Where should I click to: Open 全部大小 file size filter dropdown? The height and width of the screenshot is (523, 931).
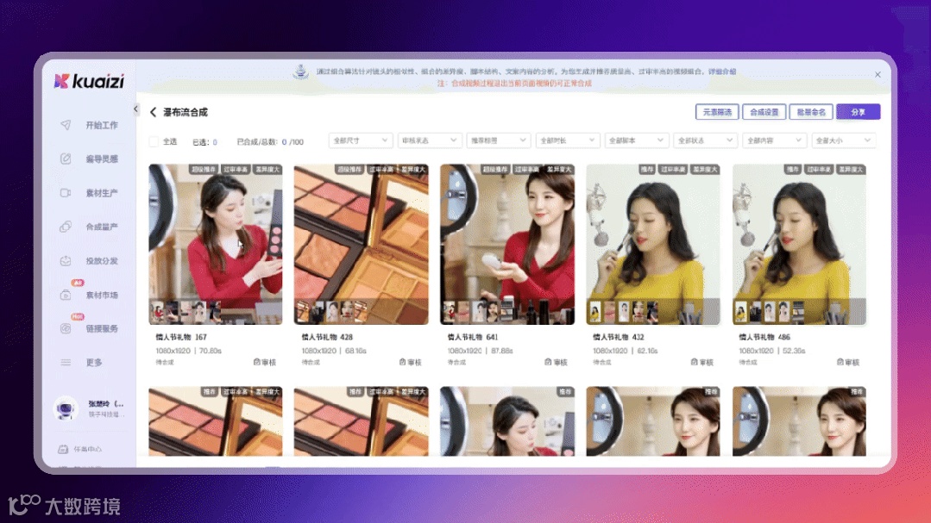842,140
